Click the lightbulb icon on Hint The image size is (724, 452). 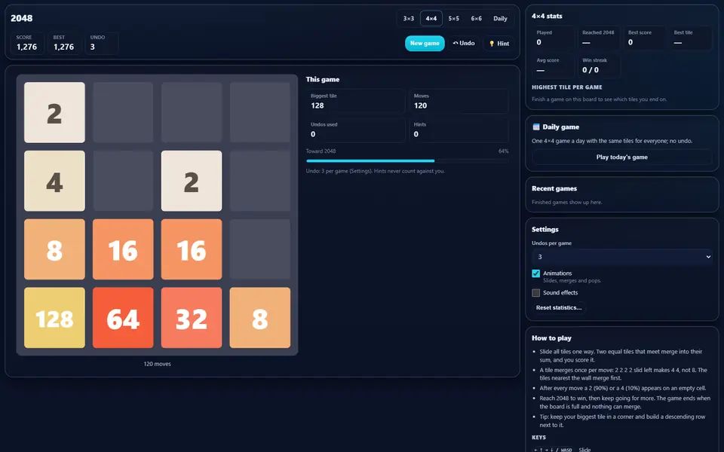pyautogui.click(x=492, y=44)
